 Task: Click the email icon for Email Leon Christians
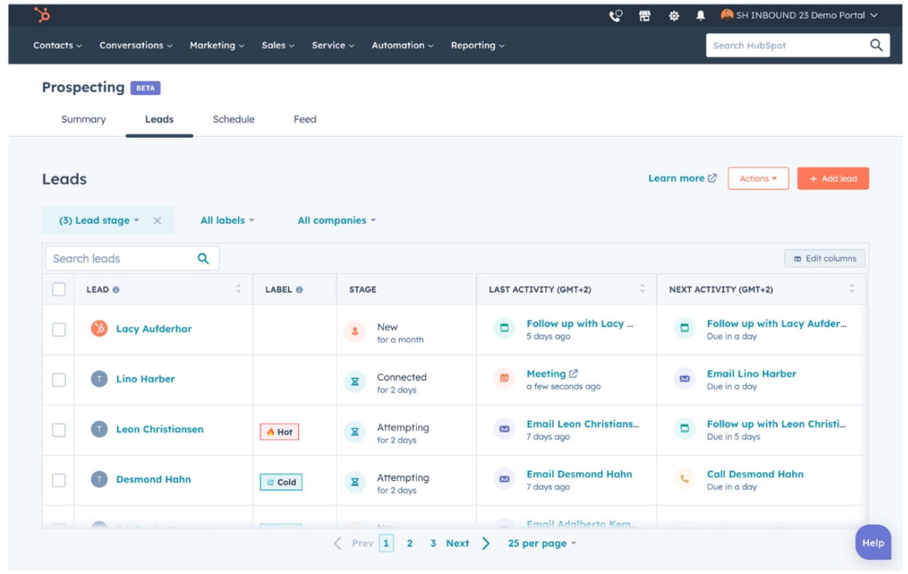[x=504, y=429]
